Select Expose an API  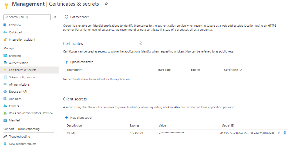(18, 92)
